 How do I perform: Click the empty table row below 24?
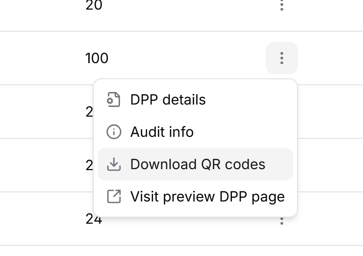(181, 251)
